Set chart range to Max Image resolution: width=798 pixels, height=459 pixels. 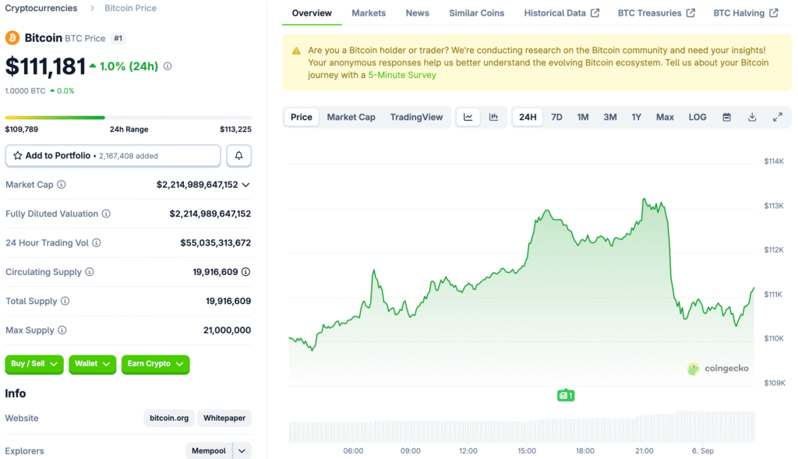665,117
